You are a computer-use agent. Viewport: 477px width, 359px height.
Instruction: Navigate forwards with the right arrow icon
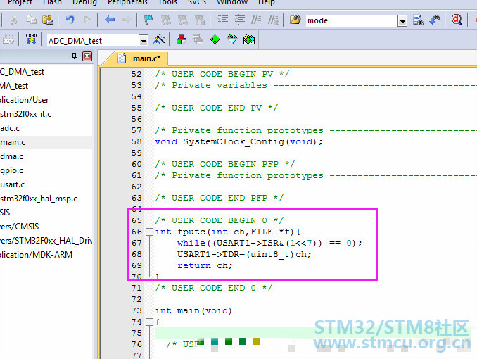pos(126,20)
